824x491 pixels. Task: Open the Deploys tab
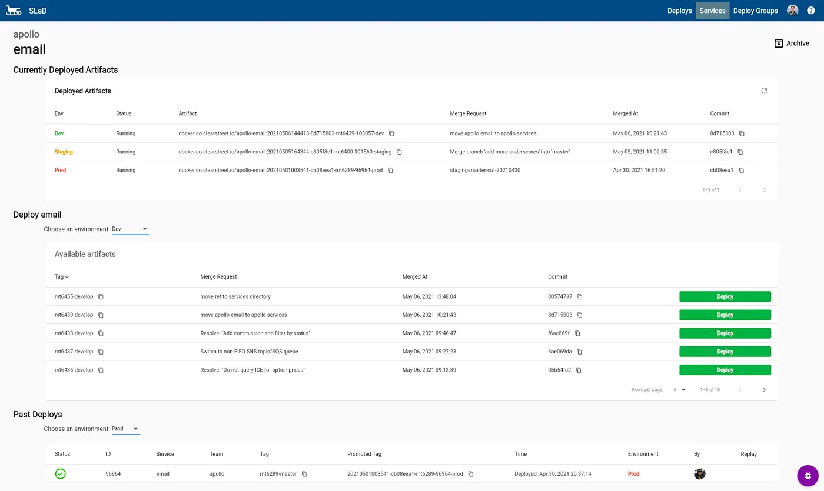coord(679,11)
